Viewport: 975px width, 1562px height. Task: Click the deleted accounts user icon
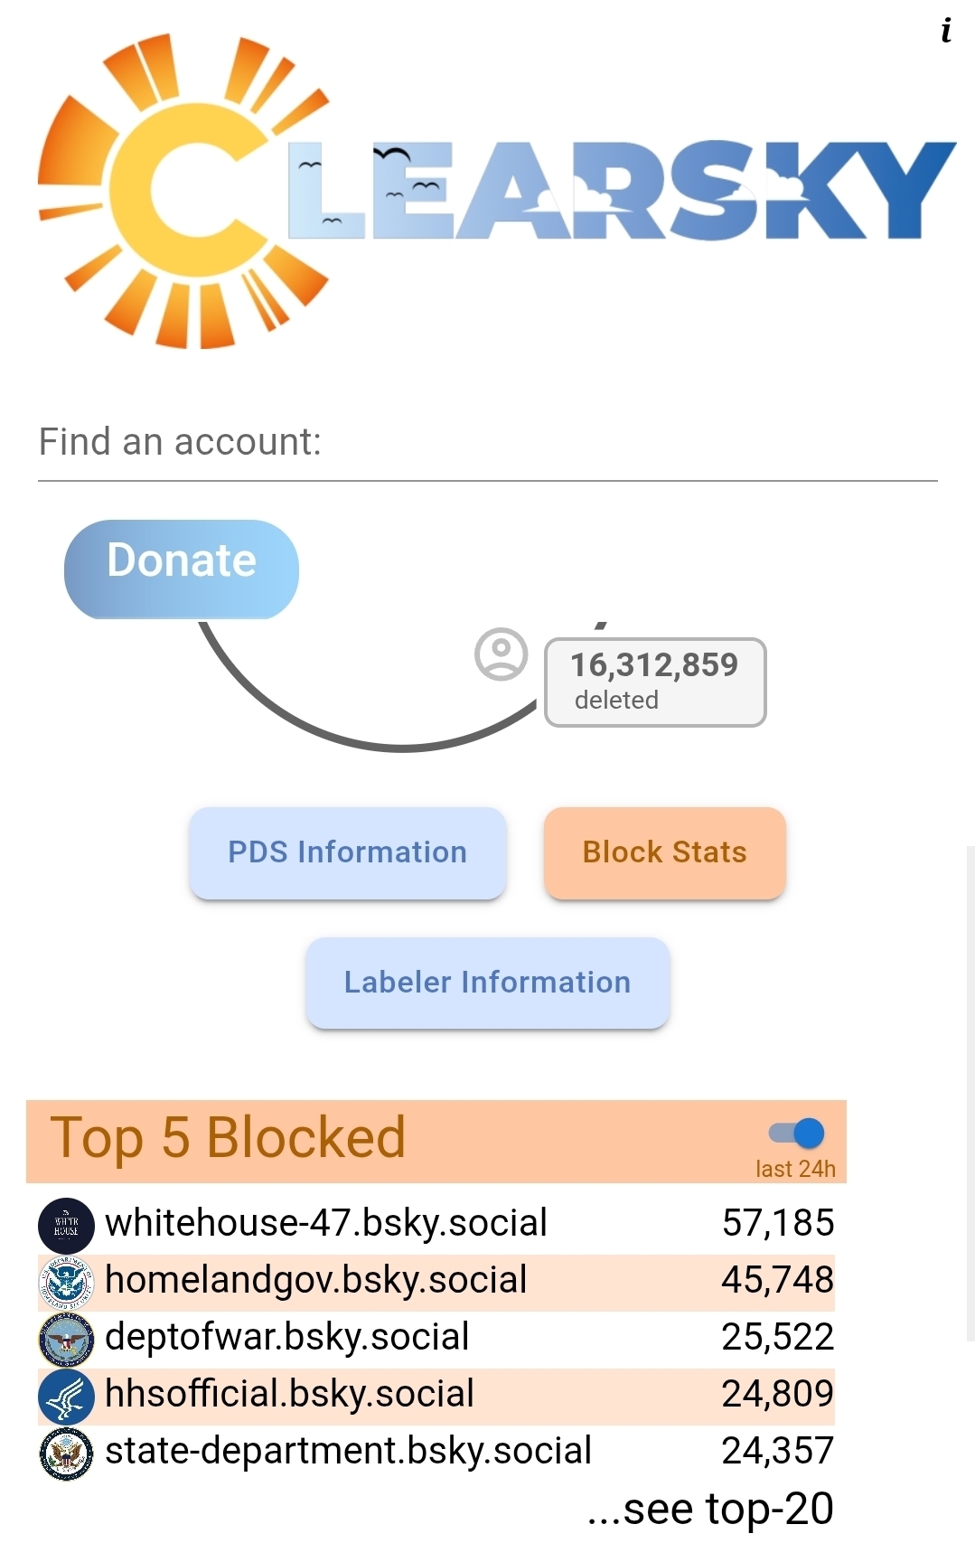[501, 654]
